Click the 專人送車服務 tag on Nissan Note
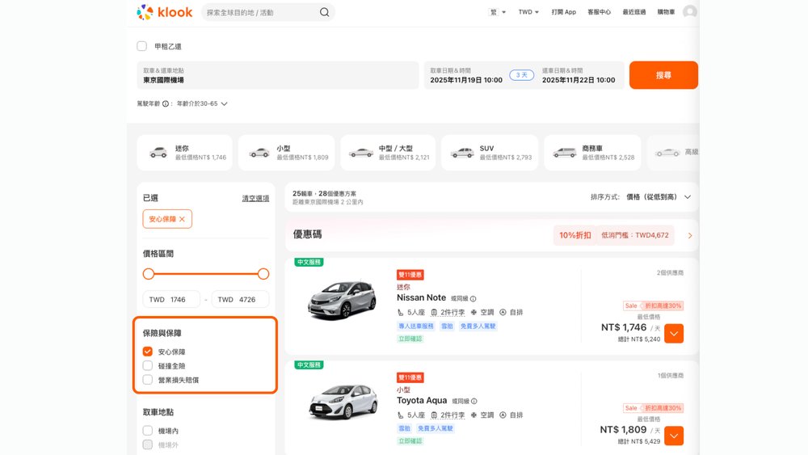Viewport: 808px width, 455px height. [416, 327]
